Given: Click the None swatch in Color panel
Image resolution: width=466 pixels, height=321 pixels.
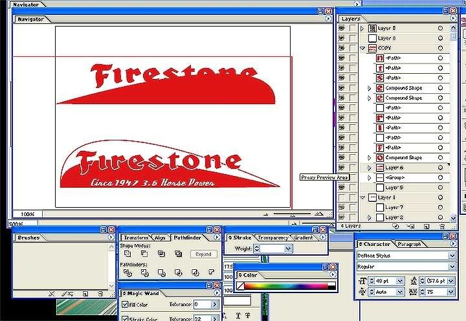Looking at the screenshot, I should 240,286.
